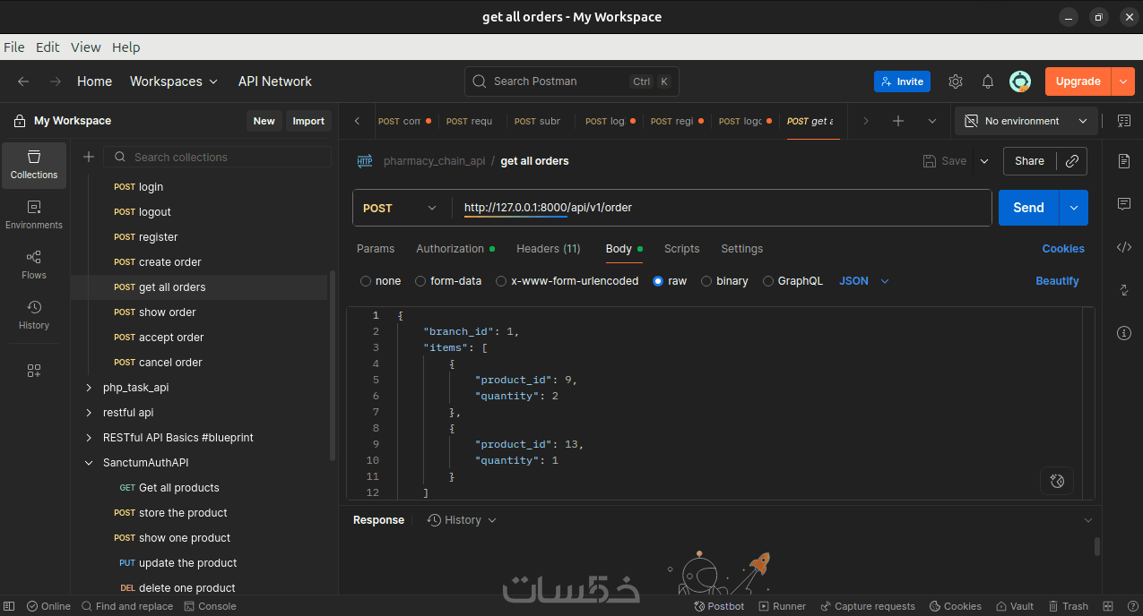
Task: Open the POST method dropdown
Action: 401,208
